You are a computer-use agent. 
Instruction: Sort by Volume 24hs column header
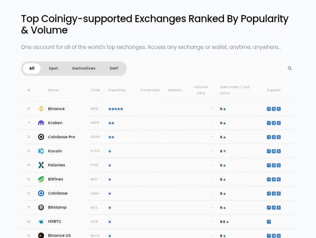tap(201, 90)
